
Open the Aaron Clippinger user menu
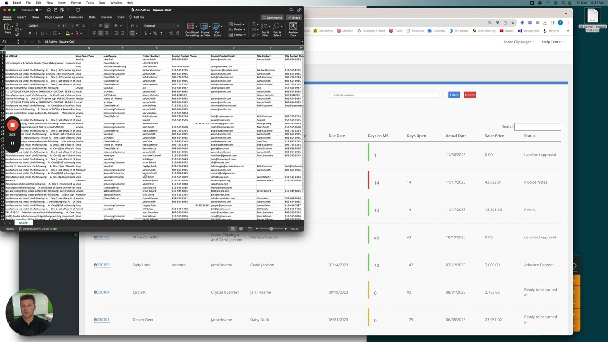(519, 42)
